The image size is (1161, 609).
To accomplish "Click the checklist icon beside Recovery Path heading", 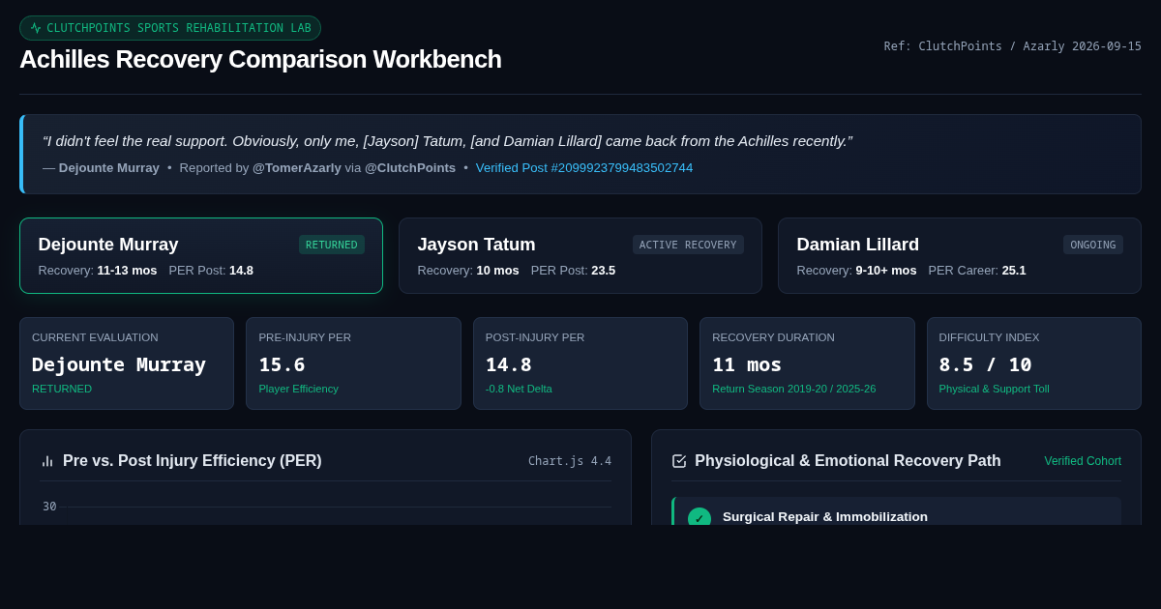I will point(679,461).
